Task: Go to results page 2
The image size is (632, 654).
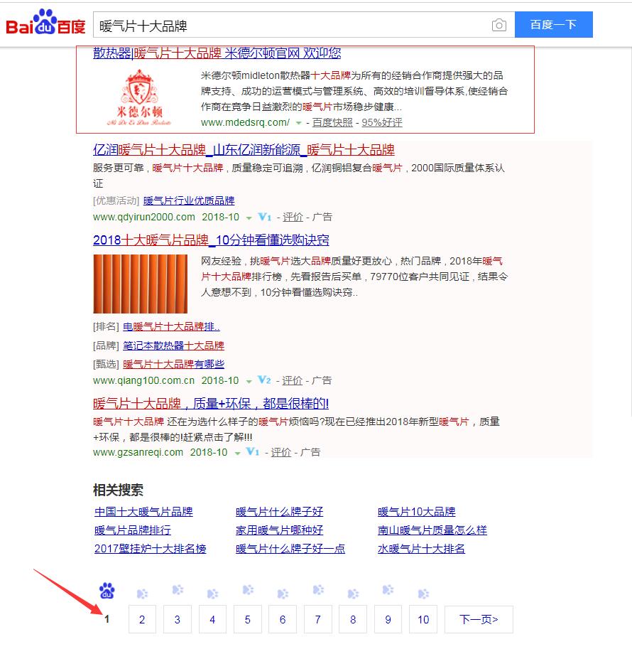Action: (x=142, y=619)
